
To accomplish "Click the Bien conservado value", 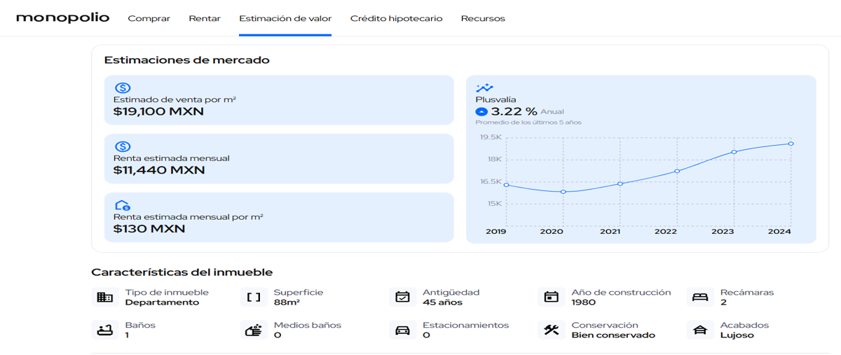I will pyautogui.click(x=613, y=335).
